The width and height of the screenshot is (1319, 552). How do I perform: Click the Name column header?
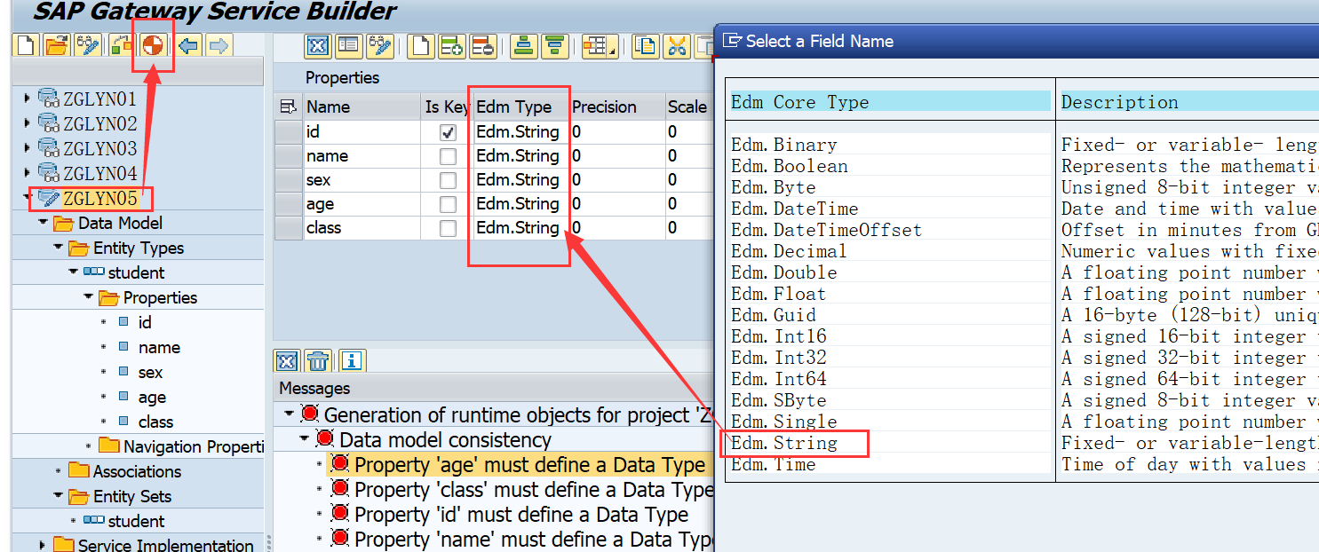[362, 106]
